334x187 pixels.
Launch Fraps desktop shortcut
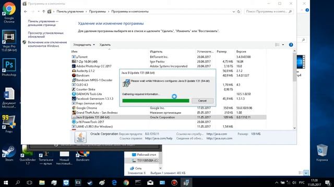[x=9, y=124]
